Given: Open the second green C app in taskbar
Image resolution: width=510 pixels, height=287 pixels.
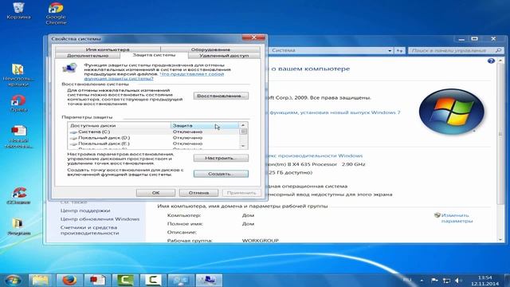Looking at the screenshot, I should click(x=153, y=280).
